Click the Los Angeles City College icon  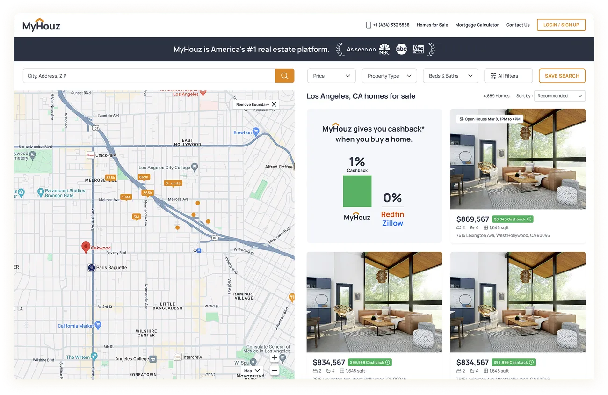195,167
